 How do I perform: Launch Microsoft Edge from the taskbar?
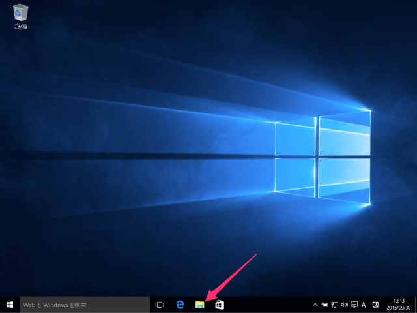pos(180,305)
